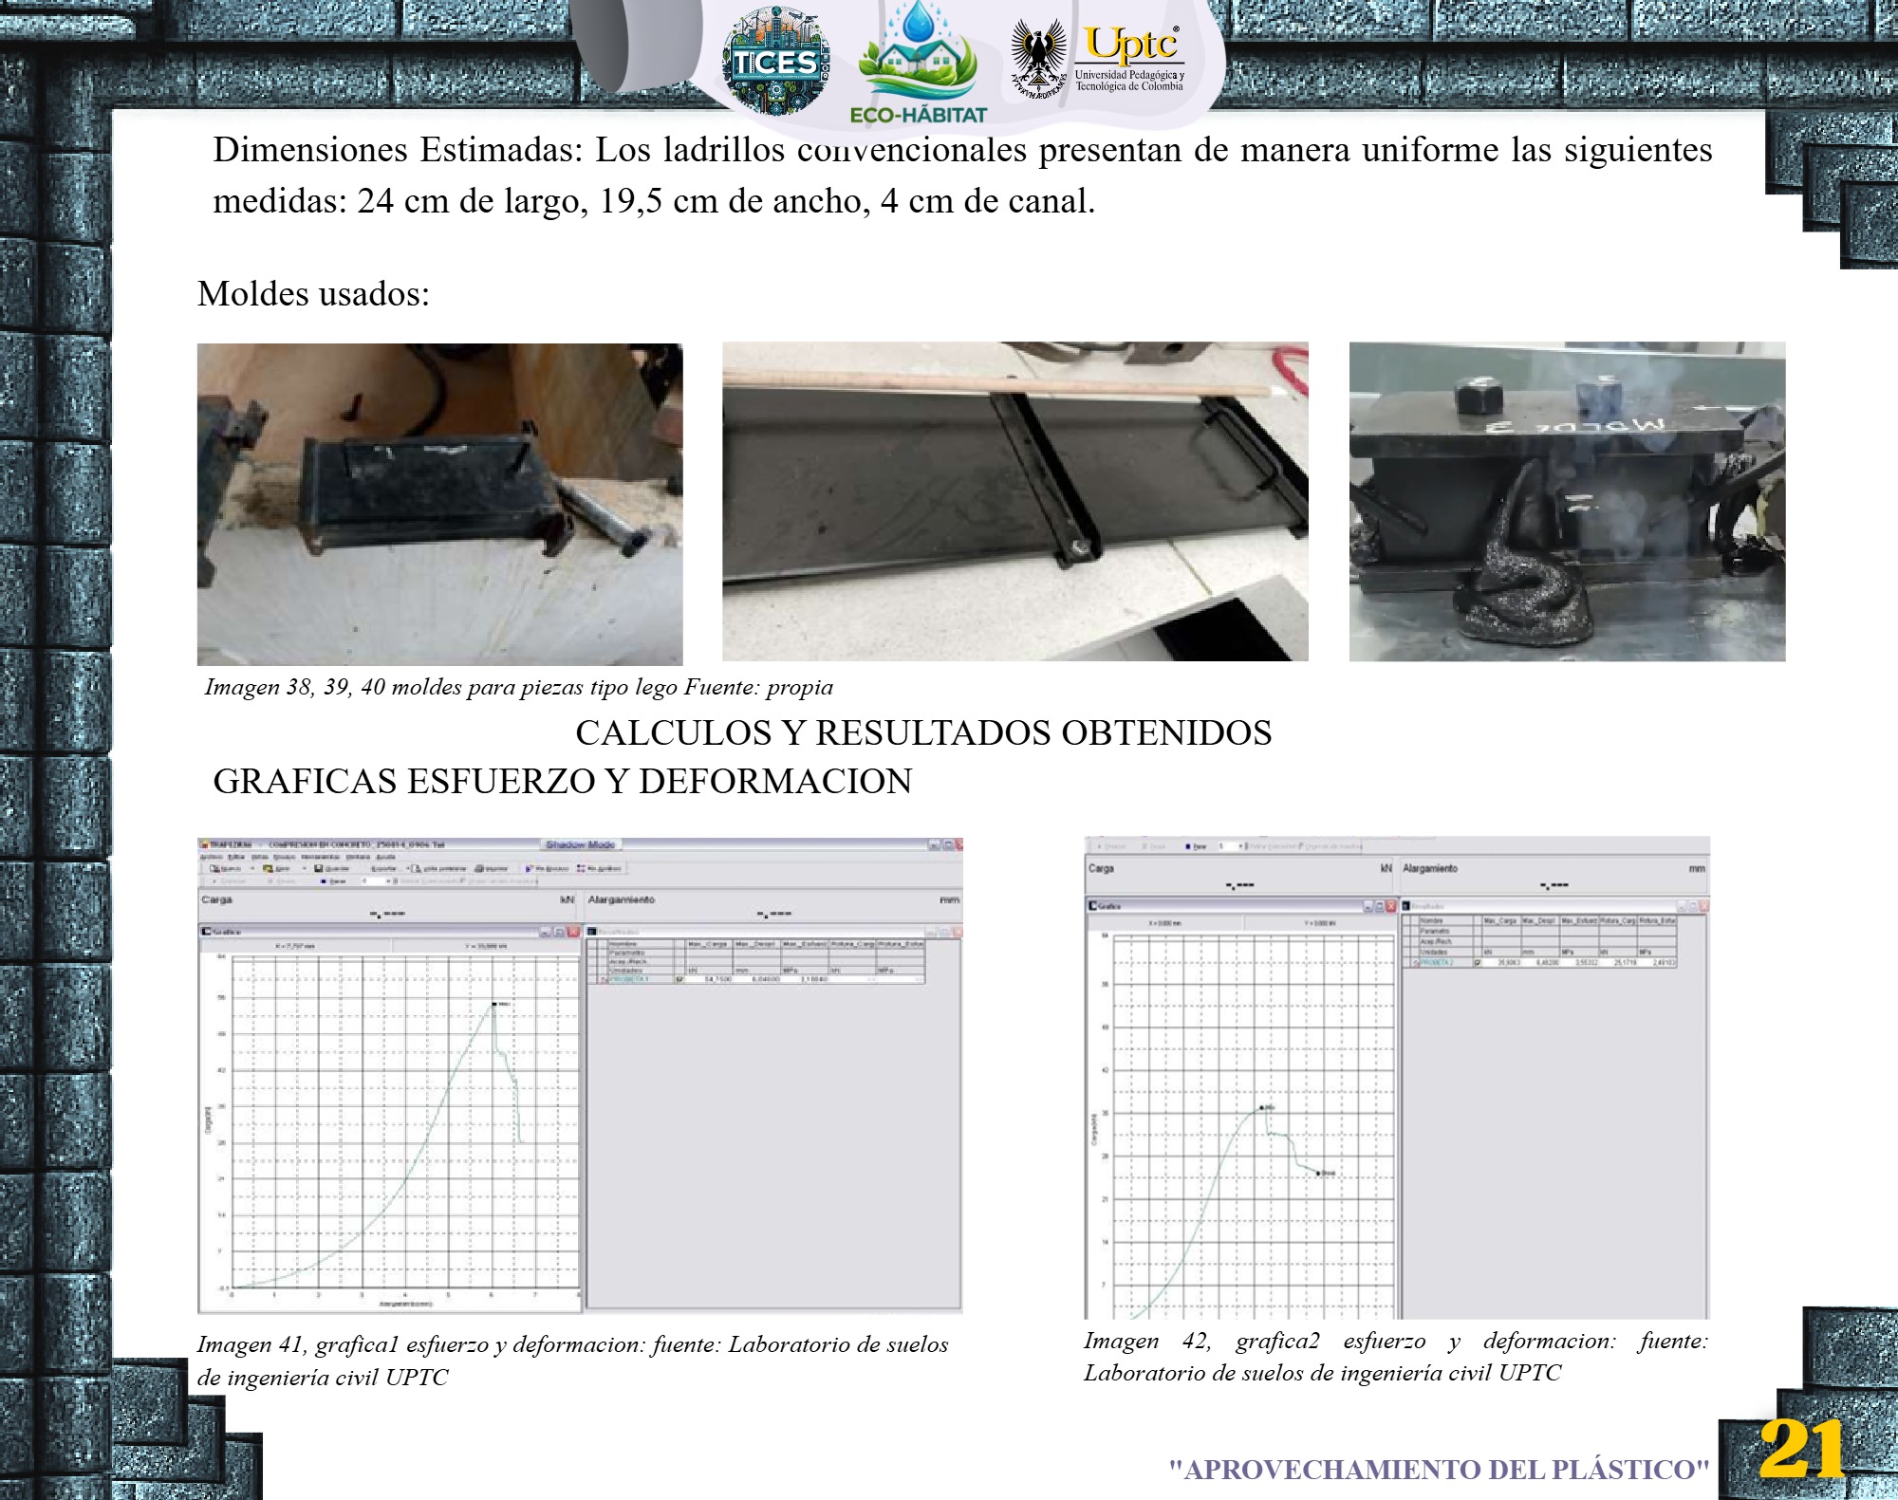Screen dimensions: 1898x1500
Task: Click the 'Imagen 38, 39, 40' caption
Action: tap(518, 687)
